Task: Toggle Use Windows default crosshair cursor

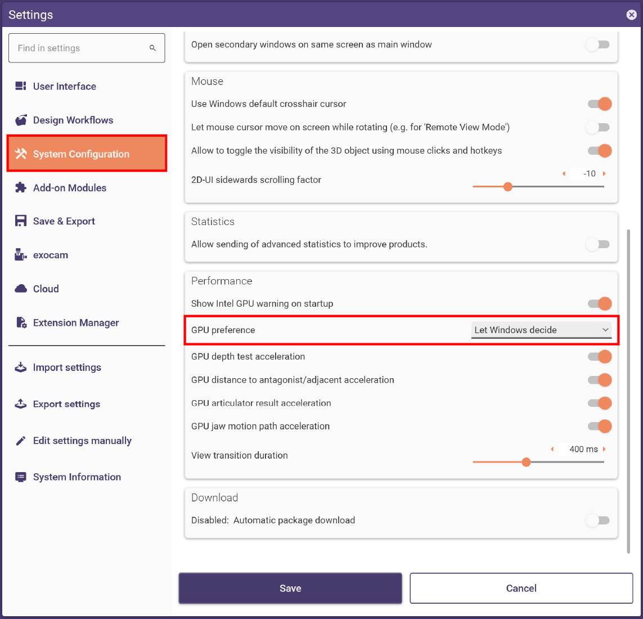Action: pyautogui.click(x=600, y=104)
